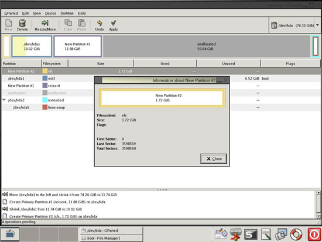
Task: Click the Copy toolbar icon
Action: click(68, 25)
